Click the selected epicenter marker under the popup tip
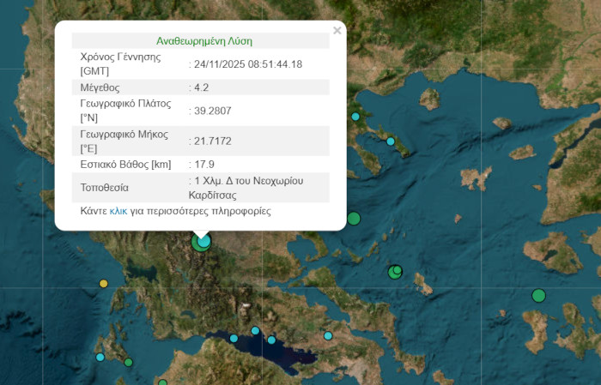 coord(202,242)
